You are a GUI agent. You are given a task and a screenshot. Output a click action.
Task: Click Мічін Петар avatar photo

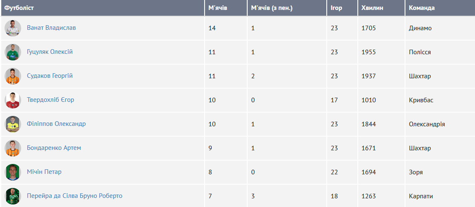point(13,172)
